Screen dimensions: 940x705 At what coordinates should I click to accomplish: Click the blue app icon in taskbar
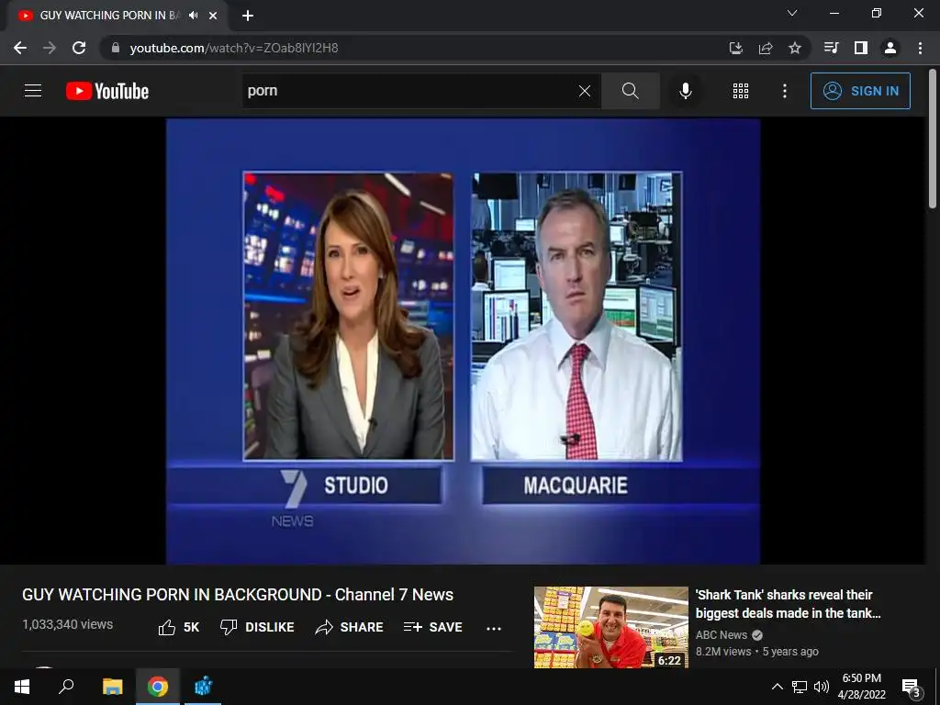tap(203, 687)
